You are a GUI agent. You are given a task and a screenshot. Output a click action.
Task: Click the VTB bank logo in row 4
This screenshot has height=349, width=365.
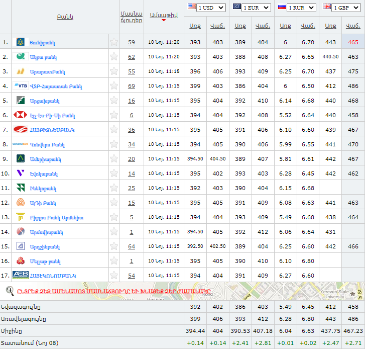point(21,86)
